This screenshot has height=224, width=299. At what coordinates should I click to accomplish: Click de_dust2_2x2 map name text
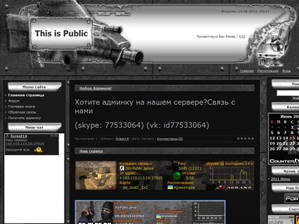(x=135, y=188)
